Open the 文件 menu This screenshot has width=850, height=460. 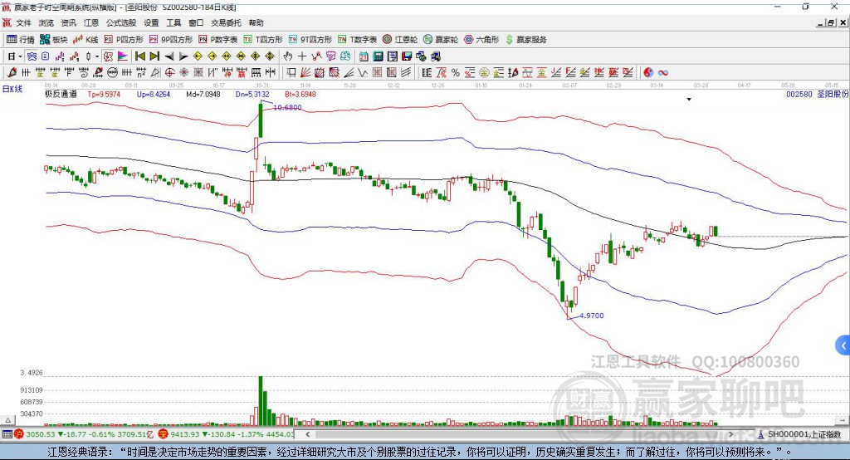click(23, 22)
